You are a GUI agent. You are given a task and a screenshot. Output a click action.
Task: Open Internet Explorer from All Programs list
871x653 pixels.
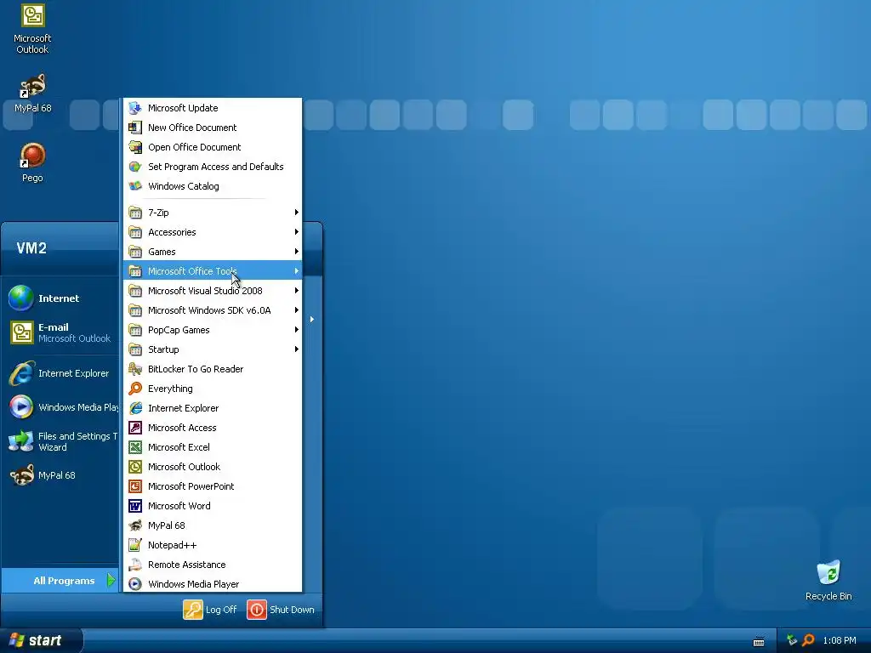pyautogui.click(x=213, y=408)
